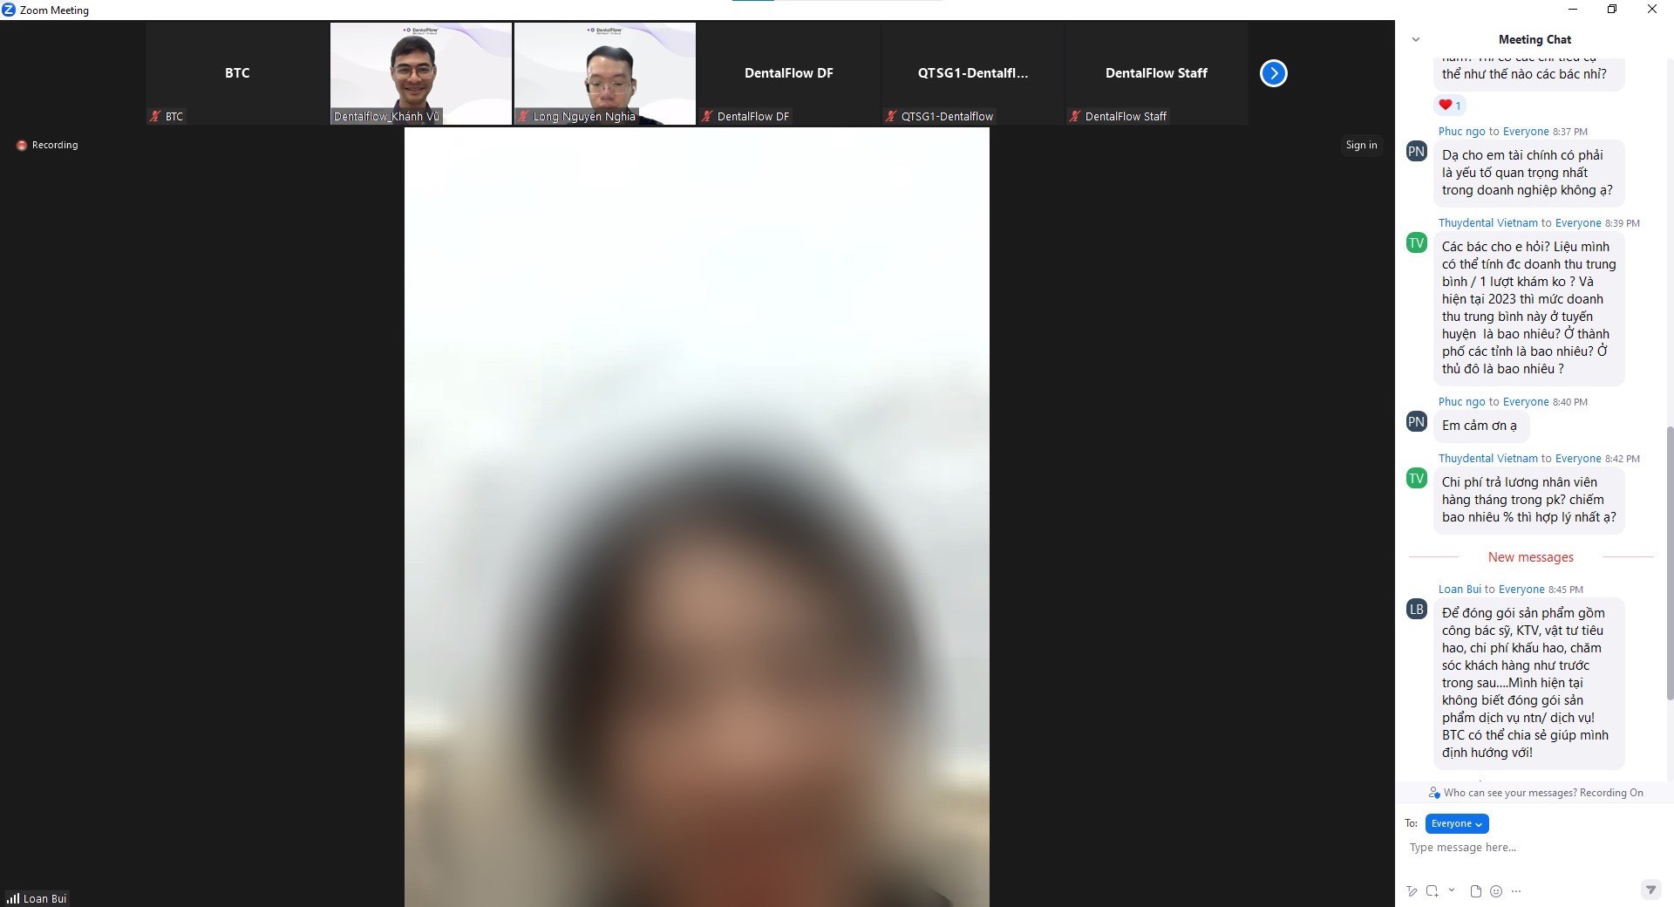The width and height of the screenshot is (1674, 907).
Task: Click muted mic icon on DentalFlow DF
Action: 707,116
